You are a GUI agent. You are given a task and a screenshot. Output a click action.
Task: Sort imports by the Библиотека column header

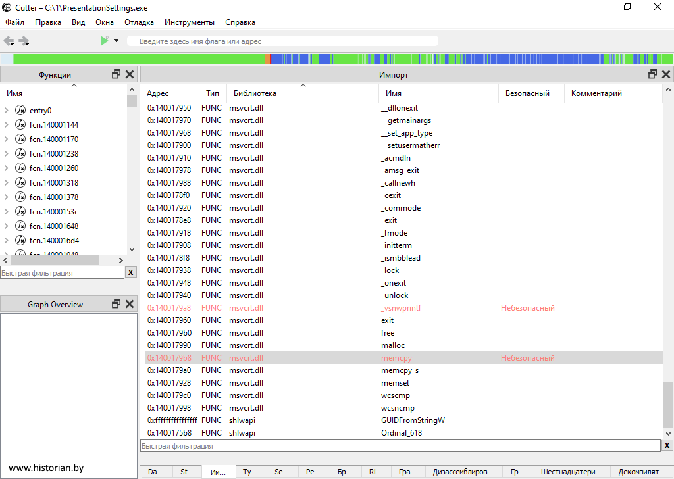(x=255, y=93)
